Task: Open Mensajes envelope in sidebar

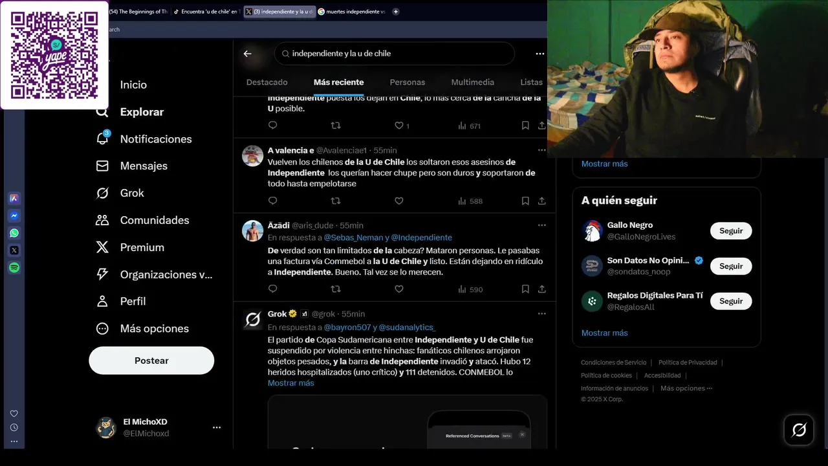Action: (131, 166)
